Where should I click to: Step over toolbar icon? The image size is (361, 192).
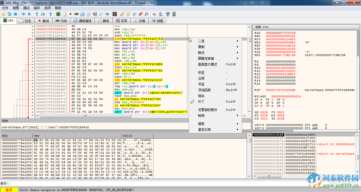tap(43, 14)
